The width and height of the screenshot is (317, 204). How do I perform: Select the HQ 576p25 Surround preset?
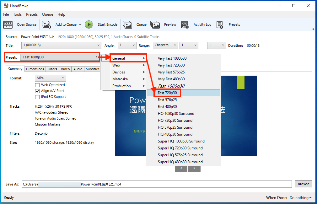pyautogui.click(x=184, y=127)
